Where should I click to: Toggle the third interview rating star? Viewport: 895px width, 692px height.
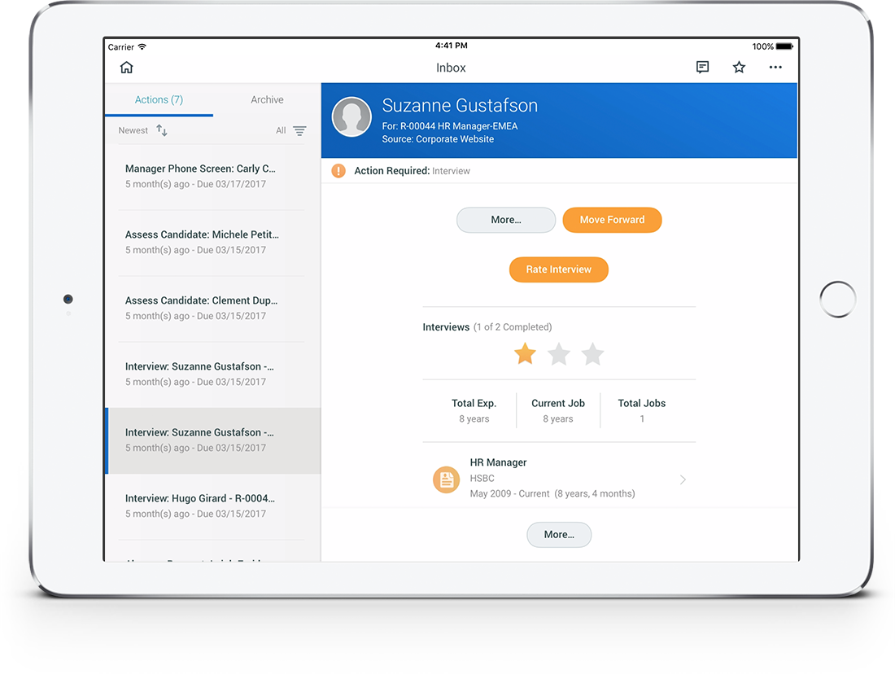tap(592, 353)
